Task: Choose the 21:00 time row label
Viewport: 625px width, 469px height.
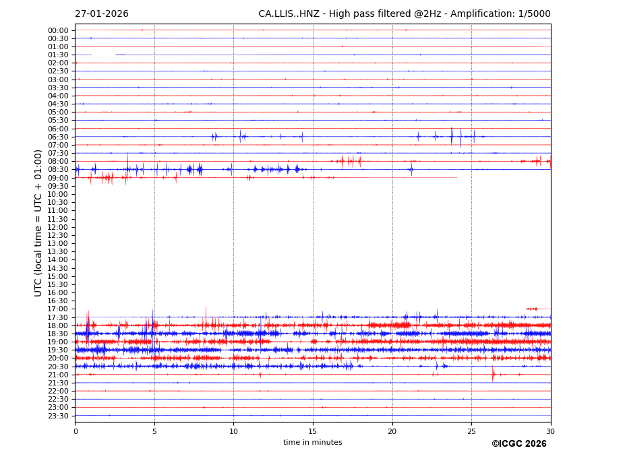Action: coord(58,375)
